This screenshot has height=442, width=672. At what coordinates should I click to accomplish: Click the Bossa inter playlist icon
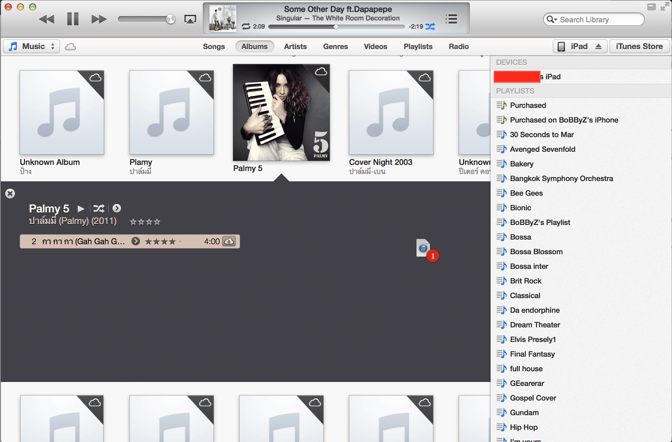pyautogui.click(x=502, y=266)
